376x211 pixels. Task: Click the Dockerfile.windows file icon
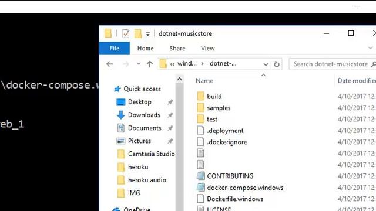pyautogui.click(x=200, y=199)
